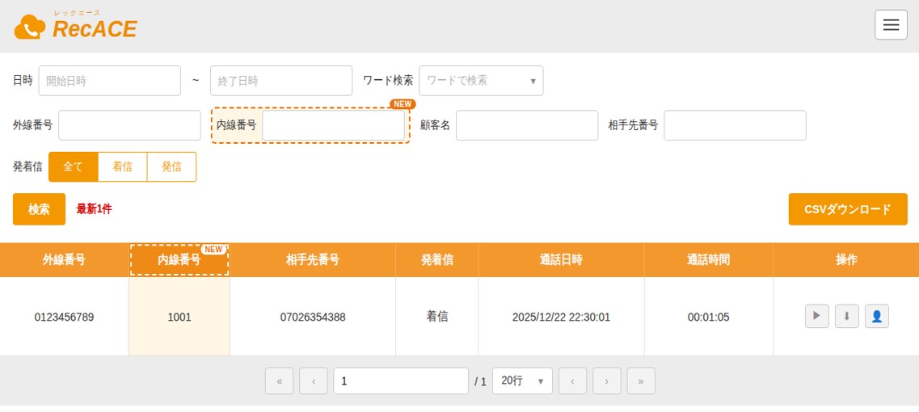
Task: Click the 着信 cell in the table row
Action: coord(436,317)
